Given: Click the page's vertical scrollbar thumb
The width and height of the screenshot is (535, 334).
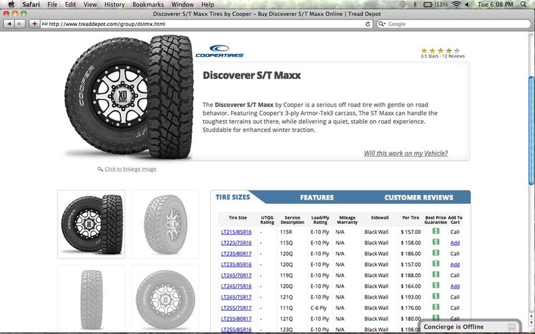Looking at the screenshot, I should click(x=531, y=131).
